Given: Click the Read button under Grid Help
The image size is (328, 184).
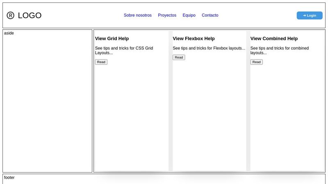Looking at the screenshot, I should (x=101, y=62).
